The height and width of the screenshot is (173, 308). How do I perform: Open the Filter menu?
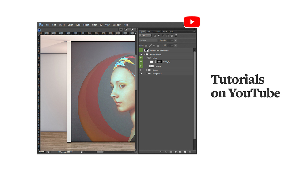tap(94, 25)
